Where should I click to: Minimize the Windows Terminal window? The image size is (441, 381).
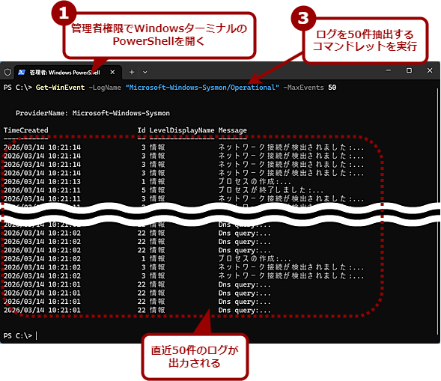[389, 70]
